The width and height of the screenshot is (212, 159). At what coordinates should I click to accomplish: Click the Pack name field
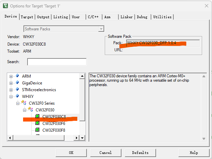tap(163, 43)
